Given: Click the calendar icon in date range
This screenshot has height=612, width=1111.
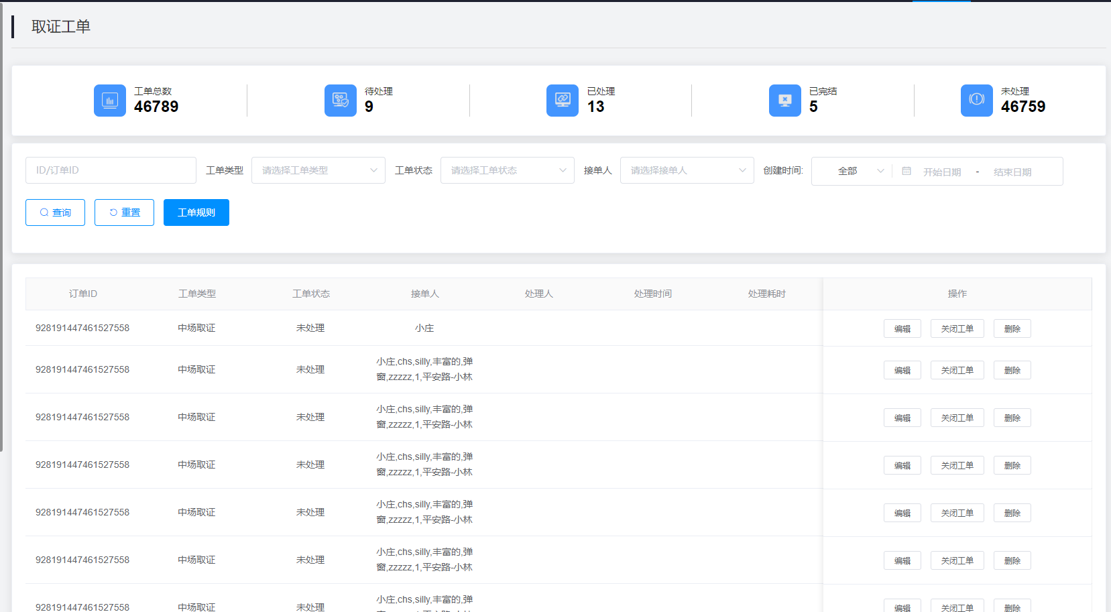Looking at the screenshot, I should pos(907,172).
